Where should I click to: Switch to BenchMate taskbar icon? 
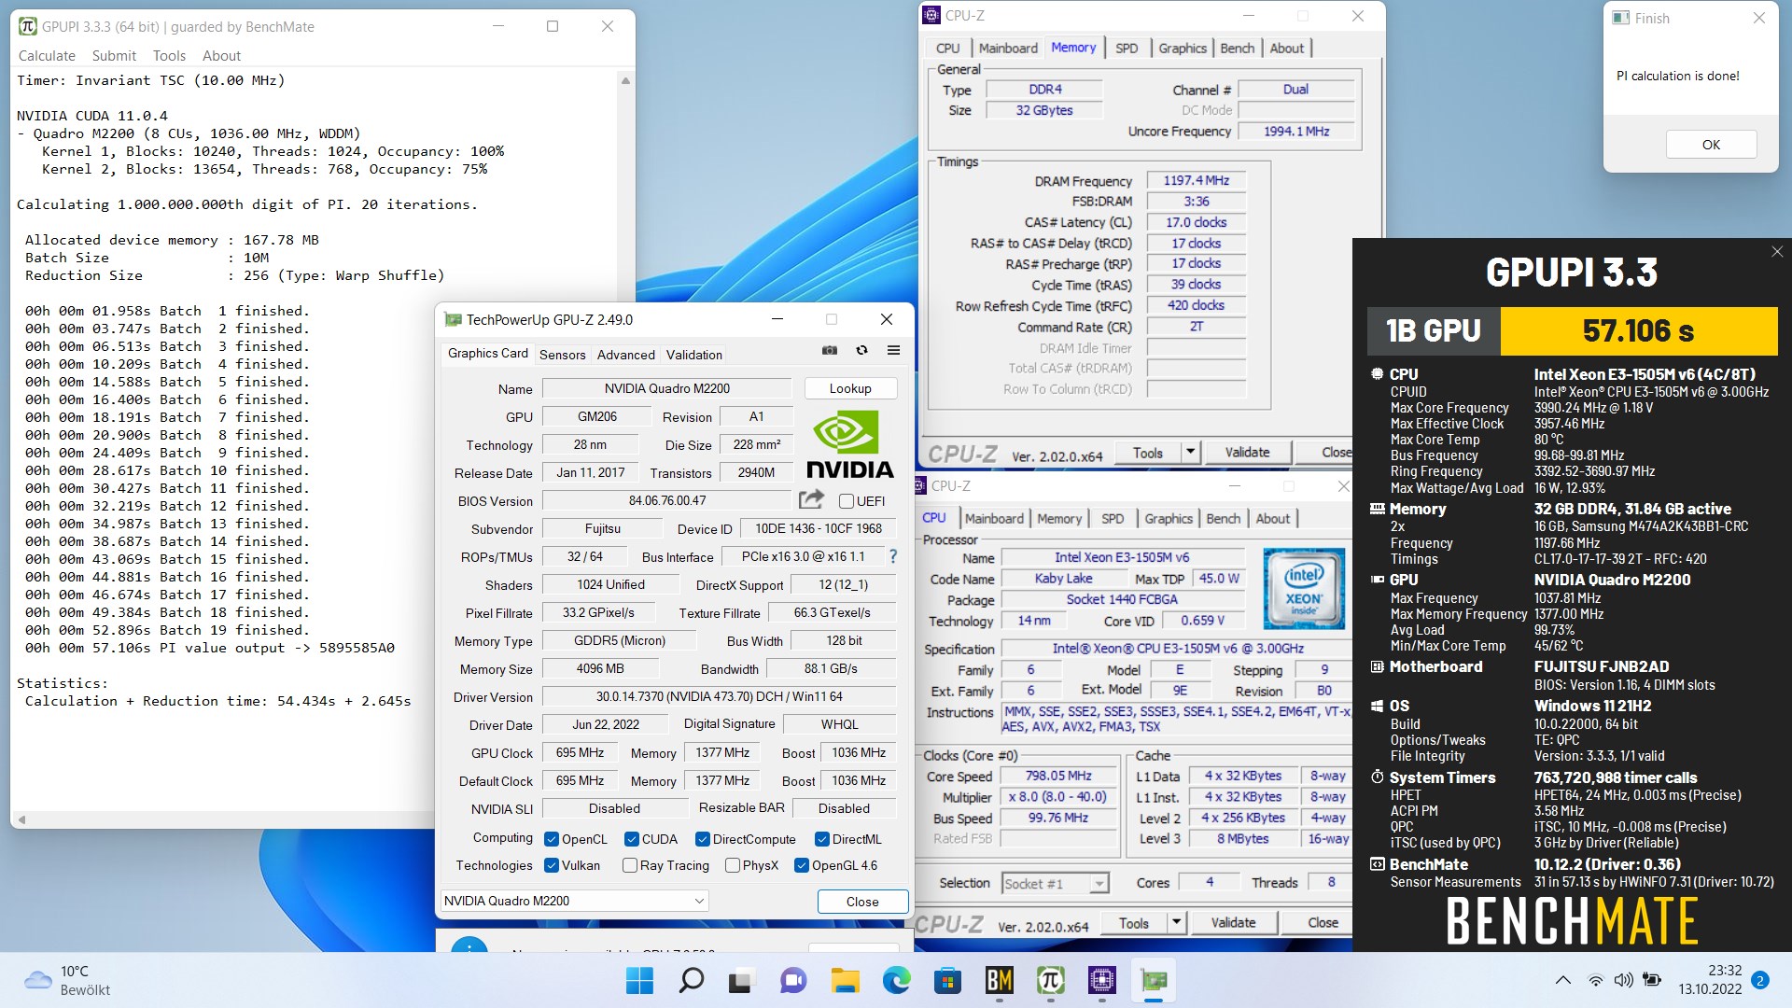pos(999,980)
